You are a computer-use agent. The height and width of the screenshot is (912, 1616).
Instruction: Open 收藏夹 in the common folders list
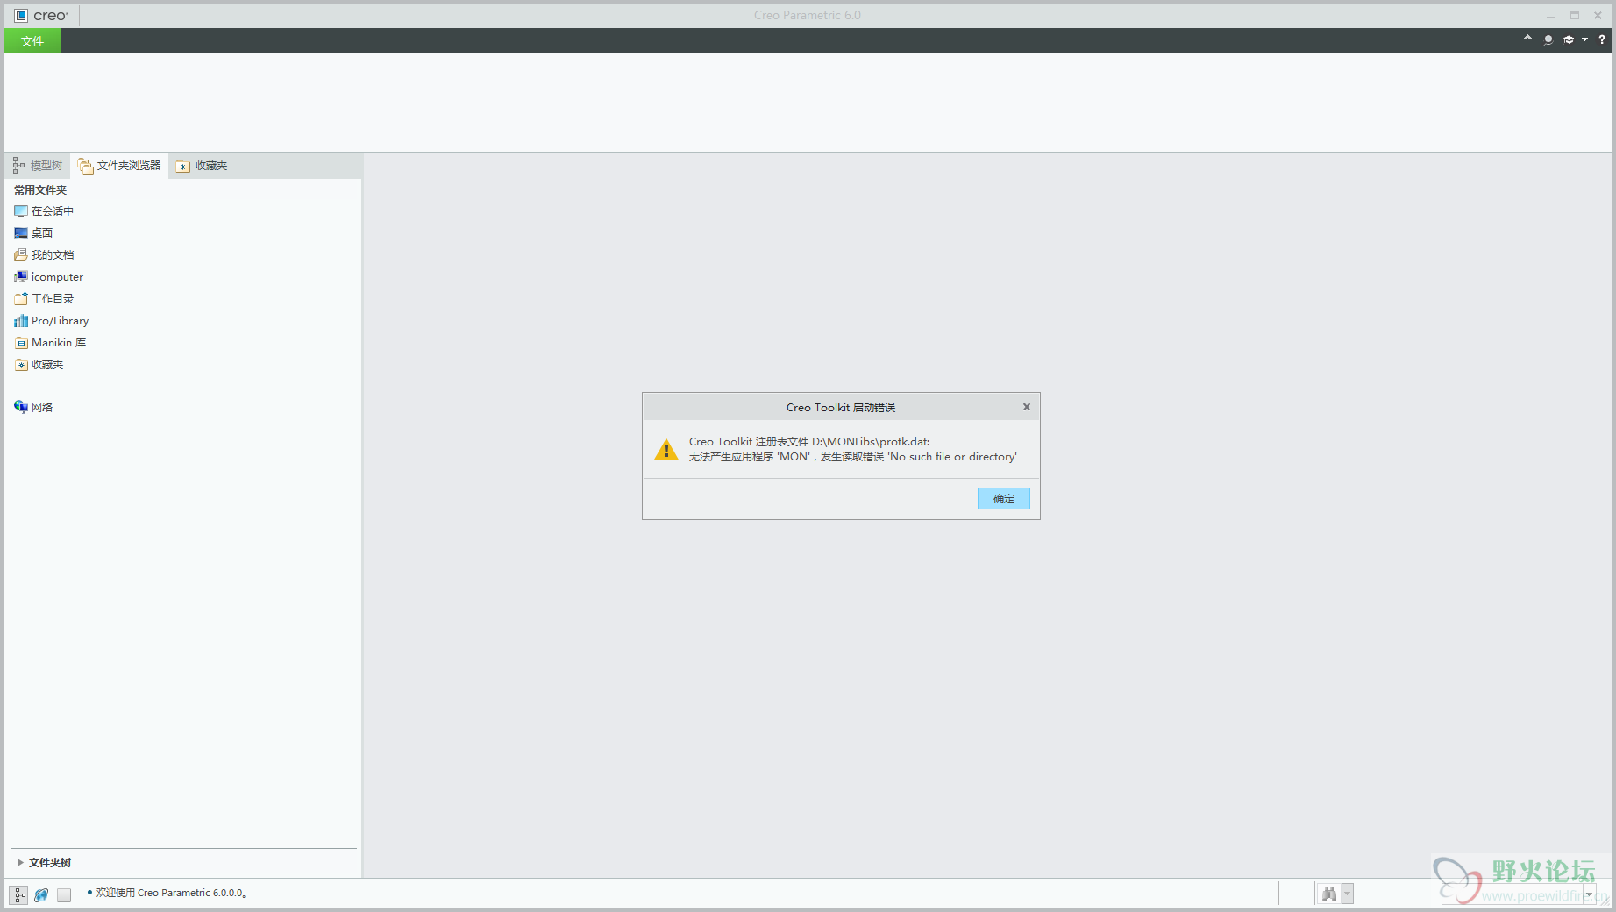[39, 365]
